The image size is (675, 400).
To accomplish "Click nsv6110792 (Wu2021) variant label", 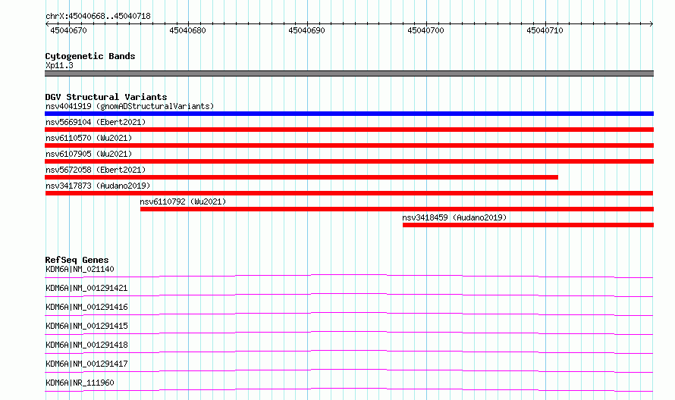I will coord(183,202).
